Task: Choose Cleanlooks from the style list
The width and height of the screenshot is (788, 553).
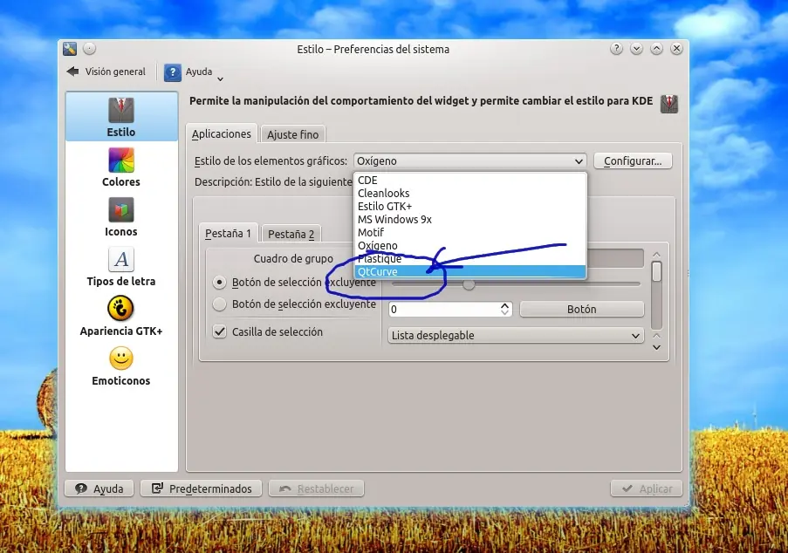Action: point(469,194)
